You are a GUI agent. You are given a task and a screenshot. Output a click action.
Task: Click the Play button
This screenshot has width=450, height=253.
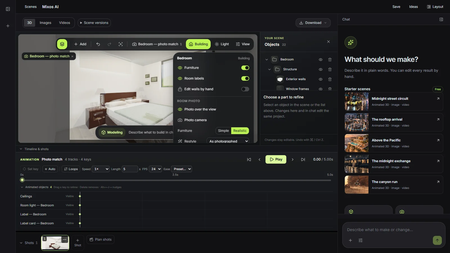point(276,159)
